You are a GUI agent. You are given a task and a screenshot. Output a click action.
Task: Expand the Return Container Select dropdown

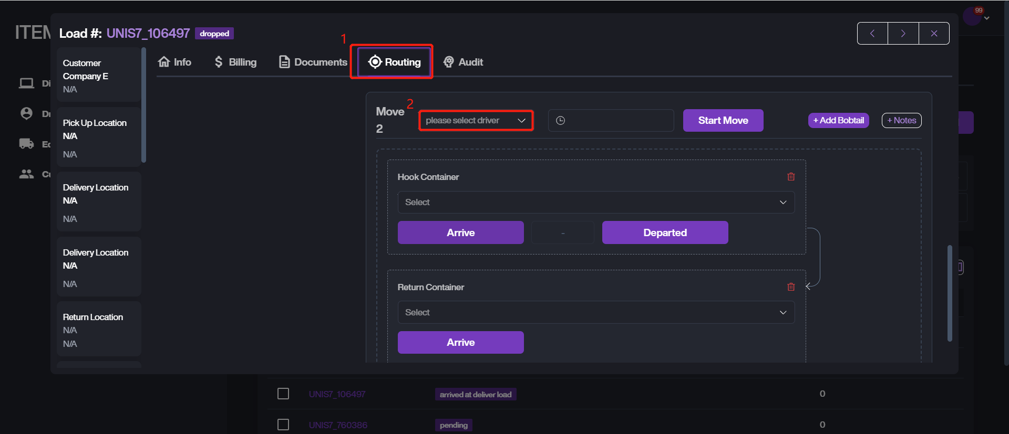[596, 313]
